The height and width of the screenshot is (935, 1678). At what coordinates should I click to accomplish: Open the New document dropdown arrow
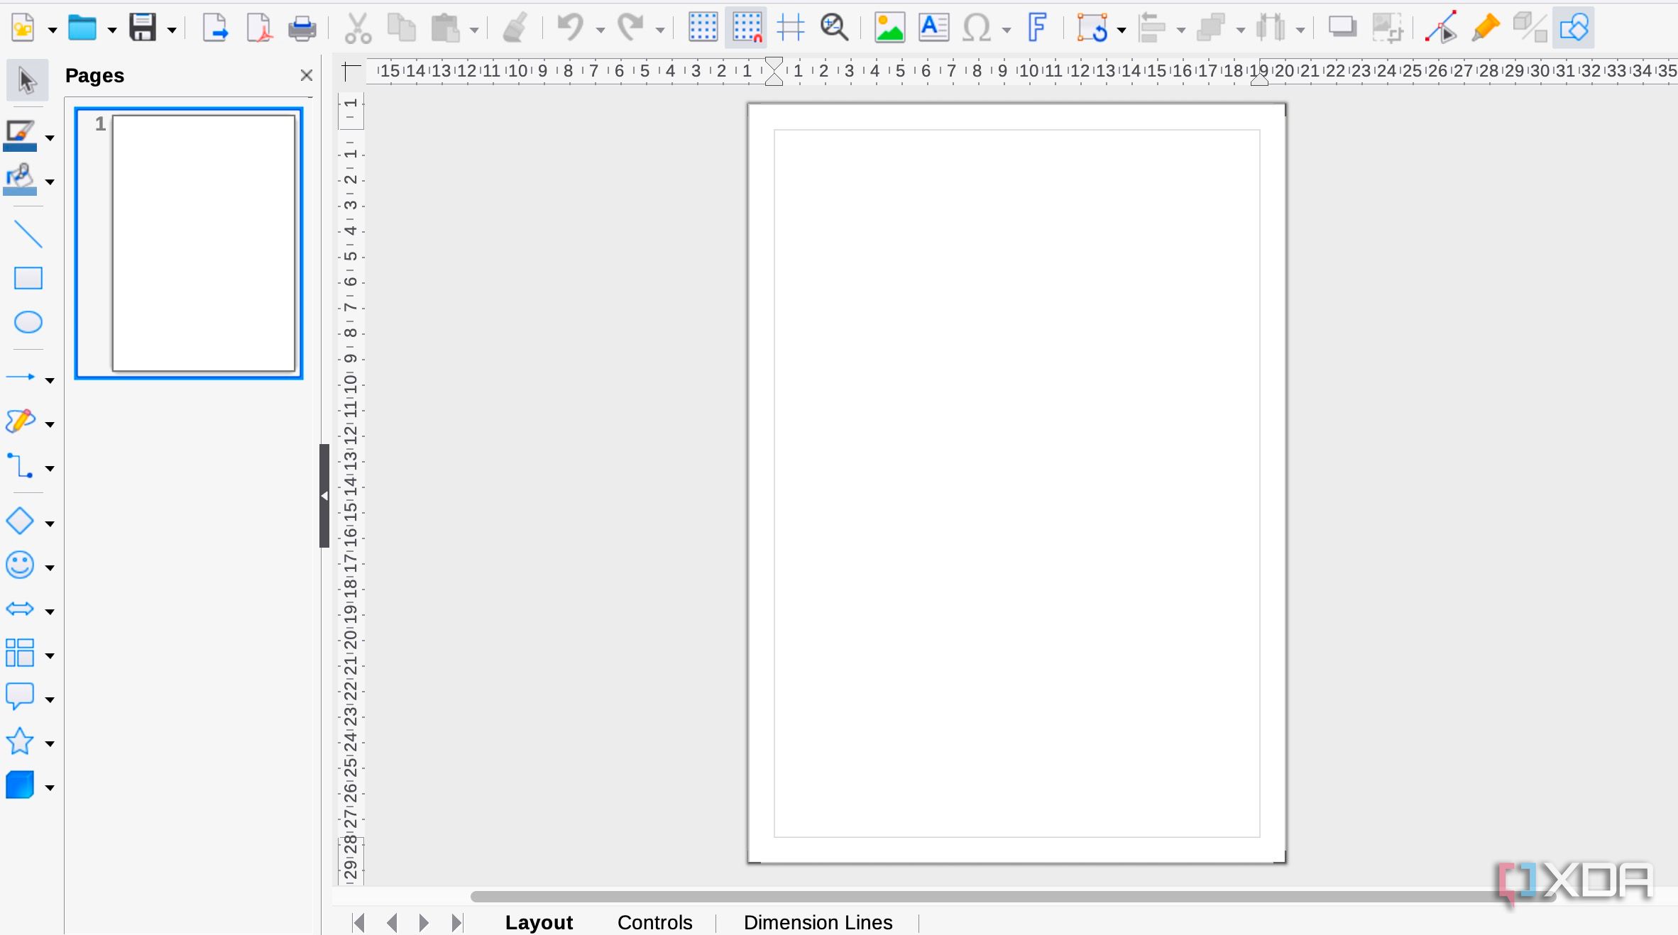(53, 30)
